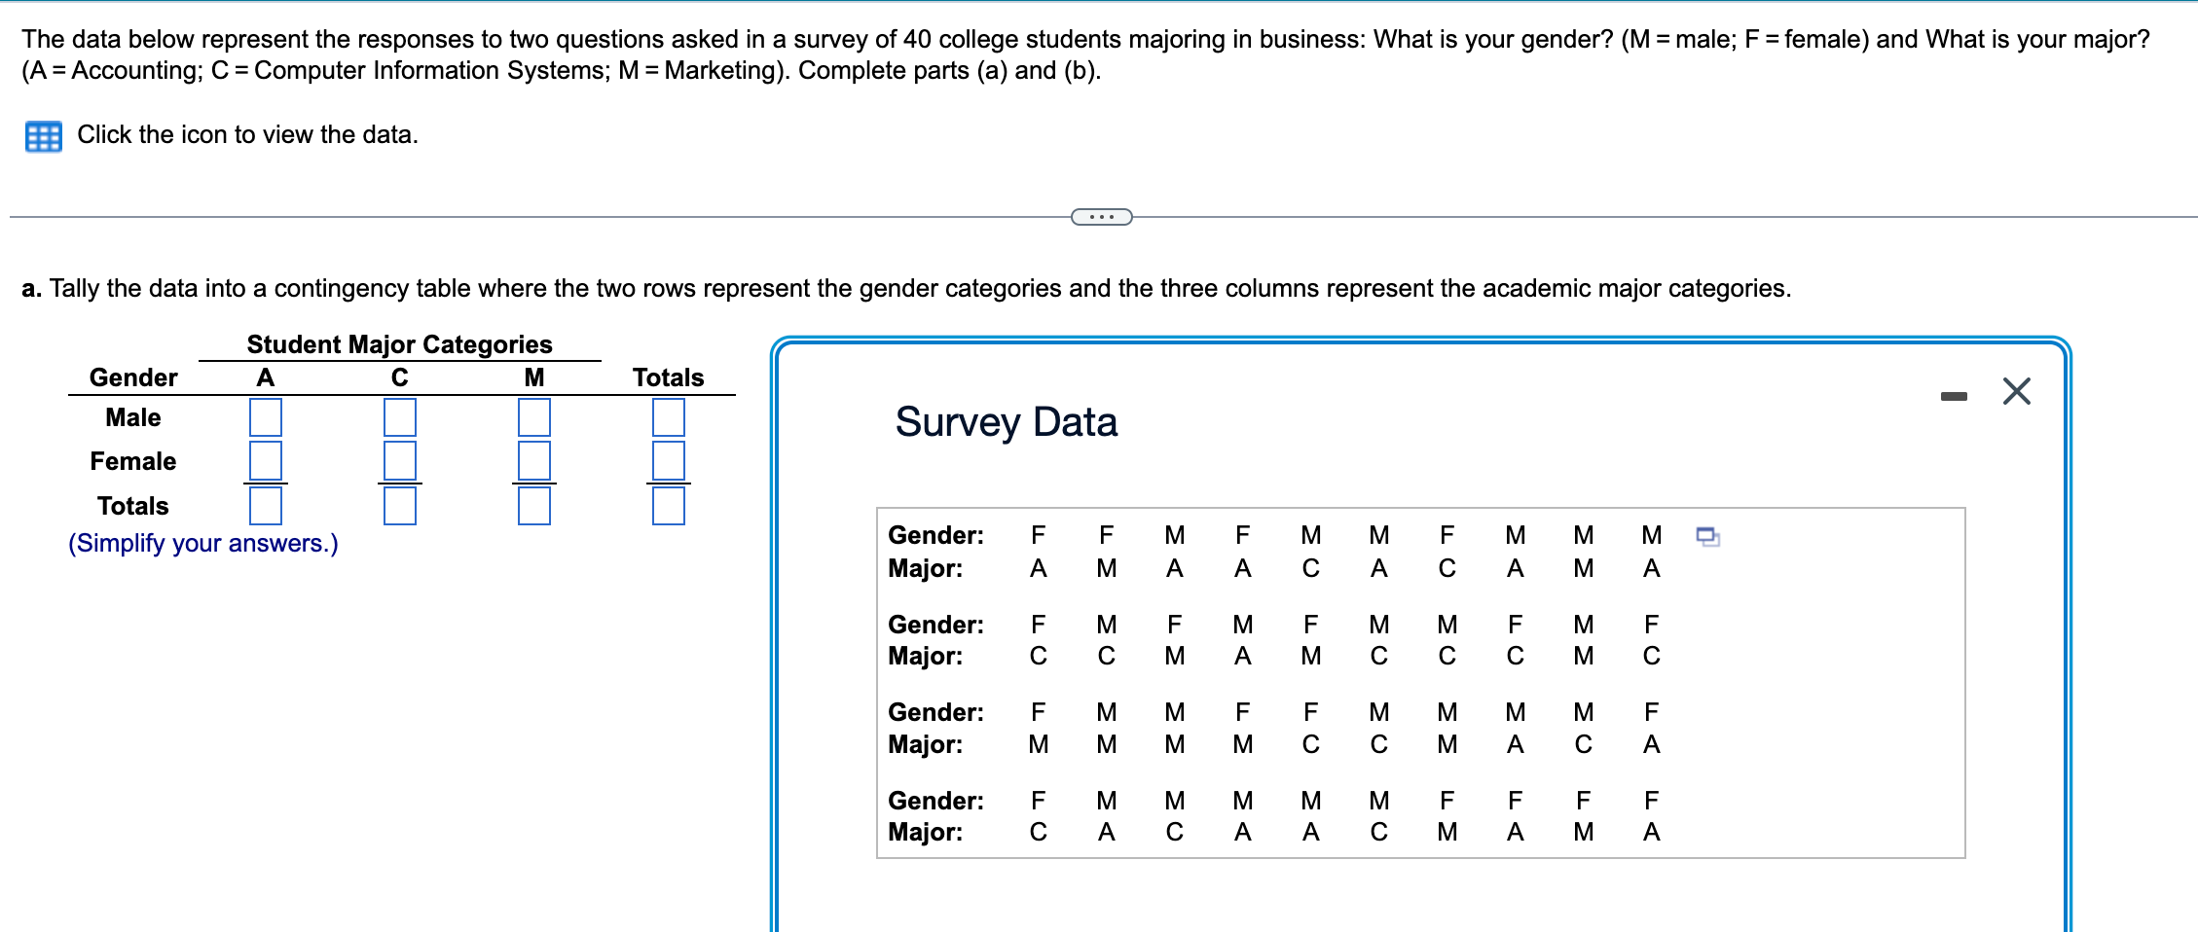Select Male Marketing input box
Viewport: 2198px width, 932px height.
(x=534, y=417)
